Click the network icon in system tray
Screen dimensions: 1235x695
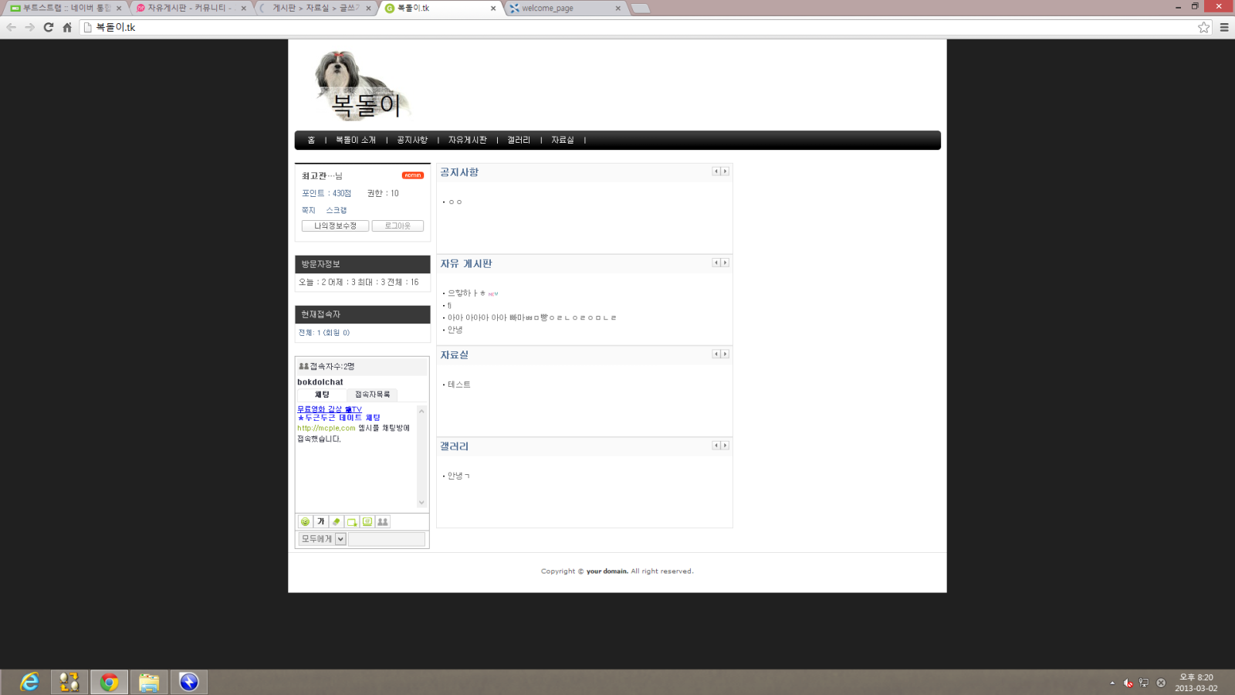click(x=1144, y=683)
